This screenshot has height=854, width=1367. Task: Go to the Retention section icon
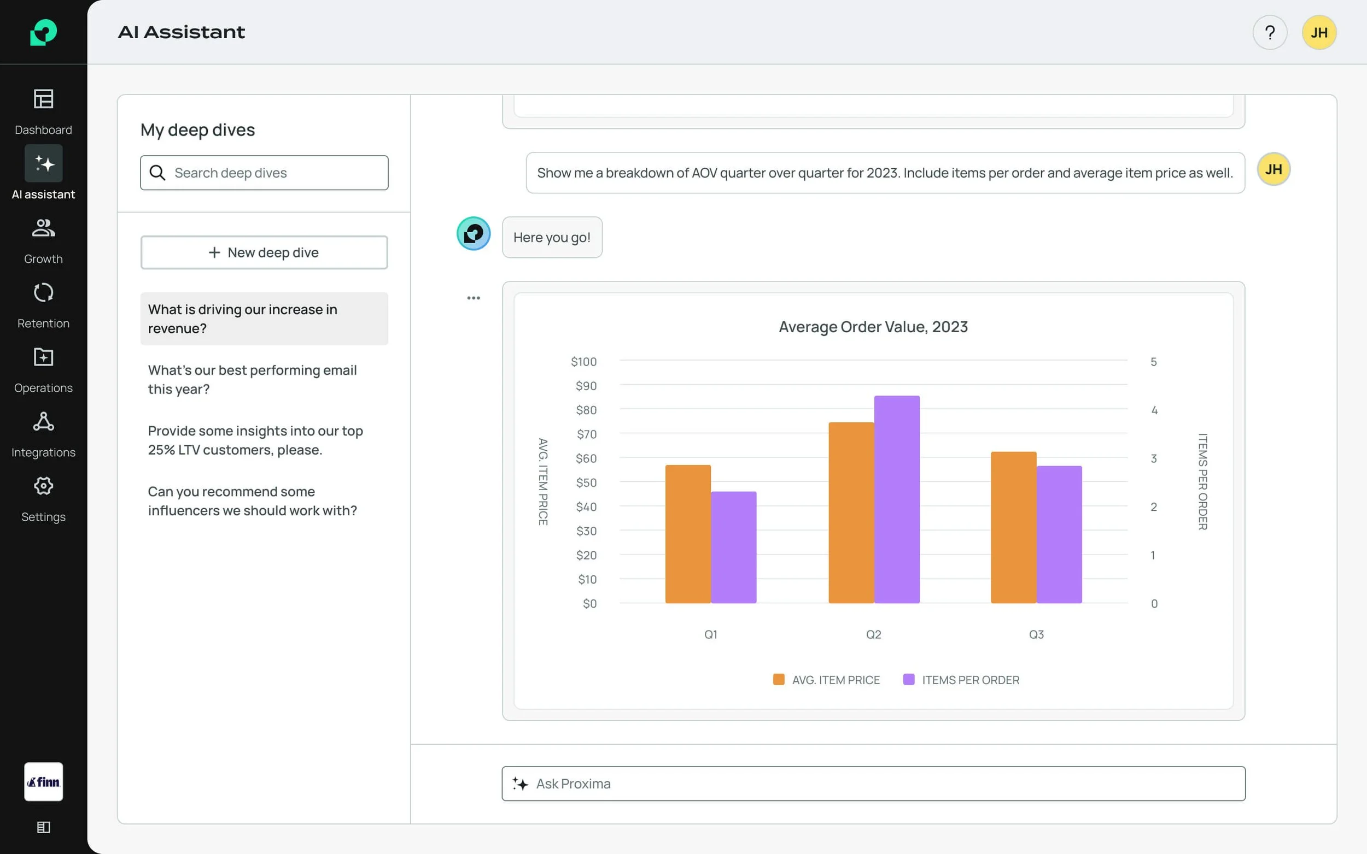coord(44,292)
